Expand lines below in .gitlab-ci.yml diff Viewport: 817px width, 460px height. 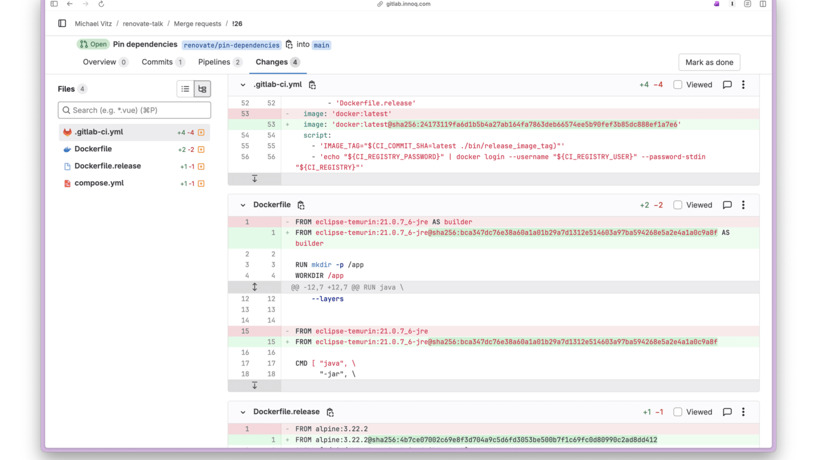[254, 179]
